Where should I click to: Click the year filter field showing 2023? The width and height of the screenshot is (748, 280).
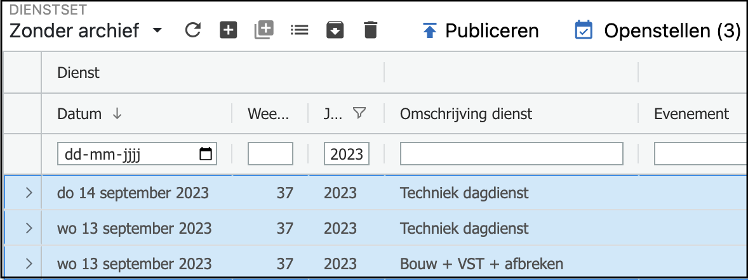(x=347, y=154)
